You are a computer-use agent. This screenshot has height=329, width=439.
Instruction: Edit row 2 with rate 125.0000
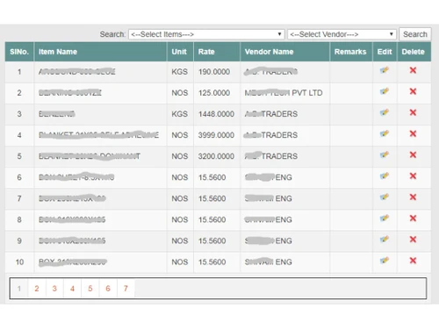pyautogui.click(x=385, y=91)
